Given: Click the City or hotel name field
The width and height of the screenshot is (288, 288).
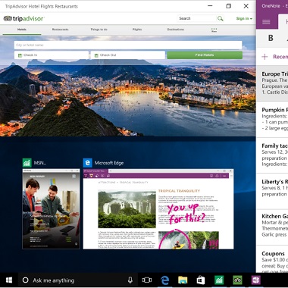Looking at the screenshot, I should pyautogui.click(x=128, y=45).
